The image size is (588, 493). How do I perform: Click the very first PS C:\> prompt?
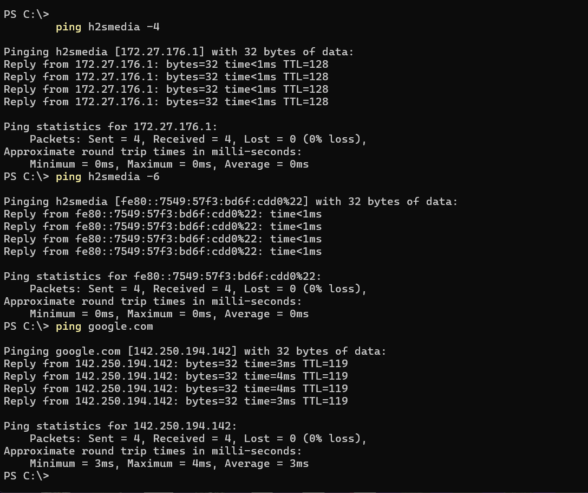pyautogui.click(x=26, y=14)
